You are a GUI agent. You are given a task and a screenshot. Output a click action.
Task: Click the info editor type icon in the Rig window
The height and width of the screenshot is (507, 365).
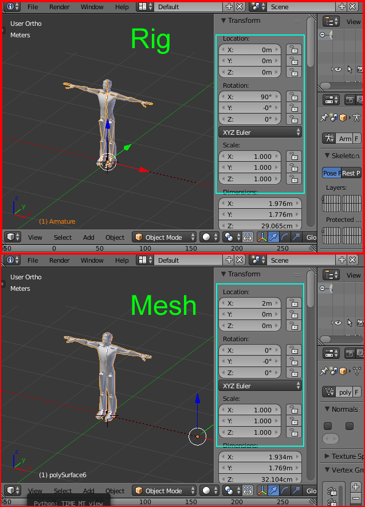click(x=11, y=7)
